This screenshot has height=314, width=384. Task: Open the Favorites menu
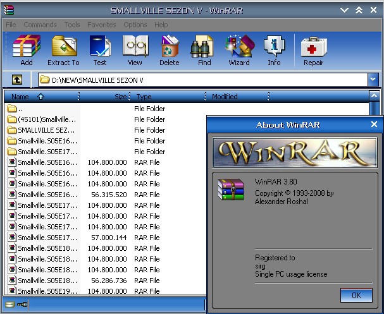coord(102,25)
